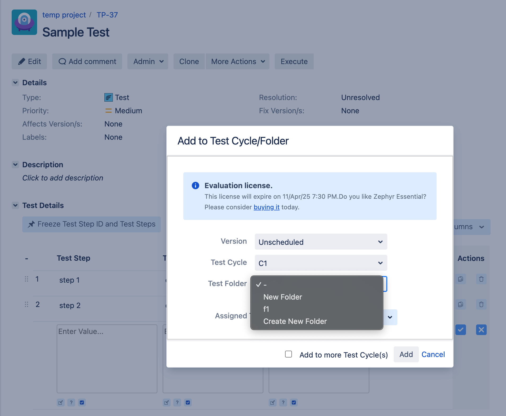Click the question mark help icon
The width and height of the screenshot is (506, 416).
tap(71, 402)
